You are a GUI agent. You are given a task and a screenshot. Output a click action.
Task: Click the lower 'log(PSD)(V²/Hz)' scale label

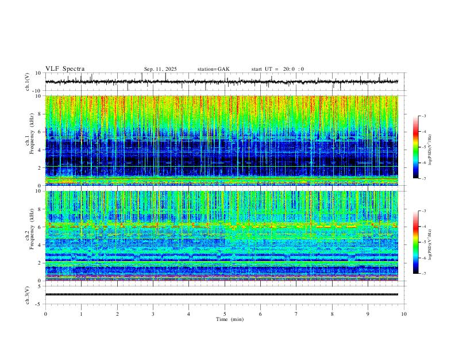pos(430,244)
